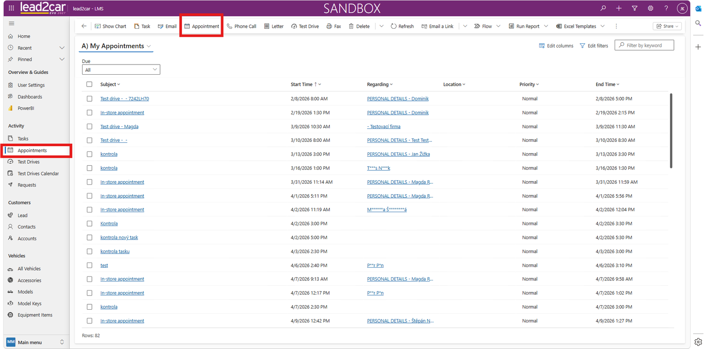The image size is (706, 349).
Task: Open the settings gear in header
Action: [x=650, y=8]
